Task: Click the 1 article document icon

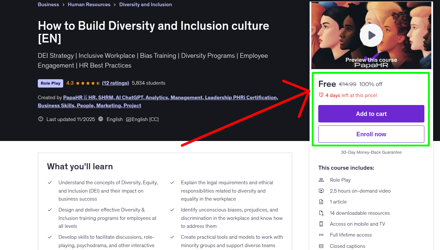Action: pos(321,202)
